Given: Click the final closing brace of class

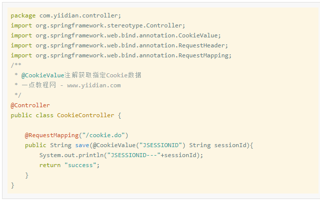Looking at the screenshot, I should 12,186.
